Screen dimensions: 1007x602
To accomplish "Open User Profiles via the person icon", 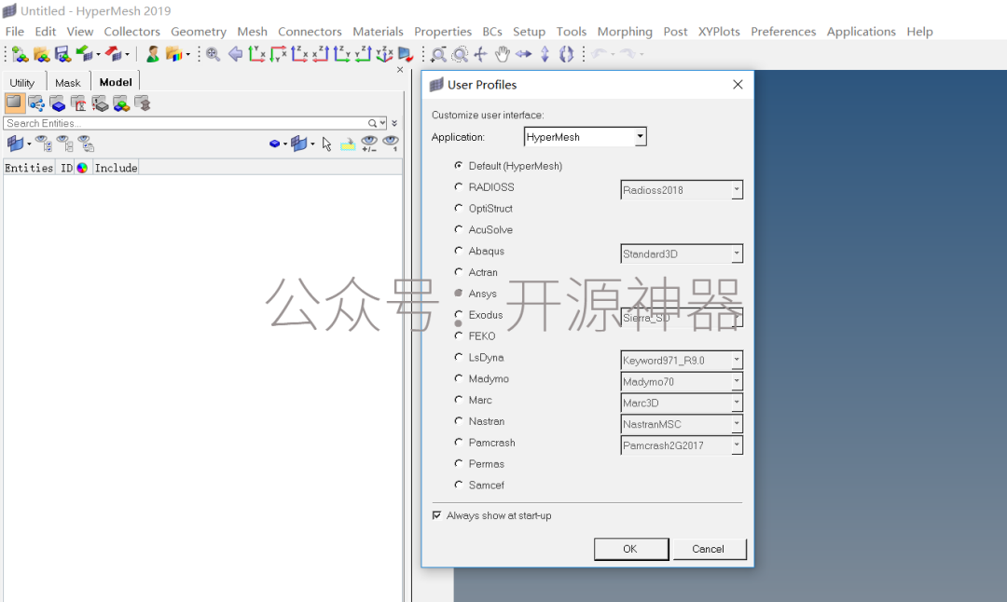I will pyautogui.click(x=152, y=55).
